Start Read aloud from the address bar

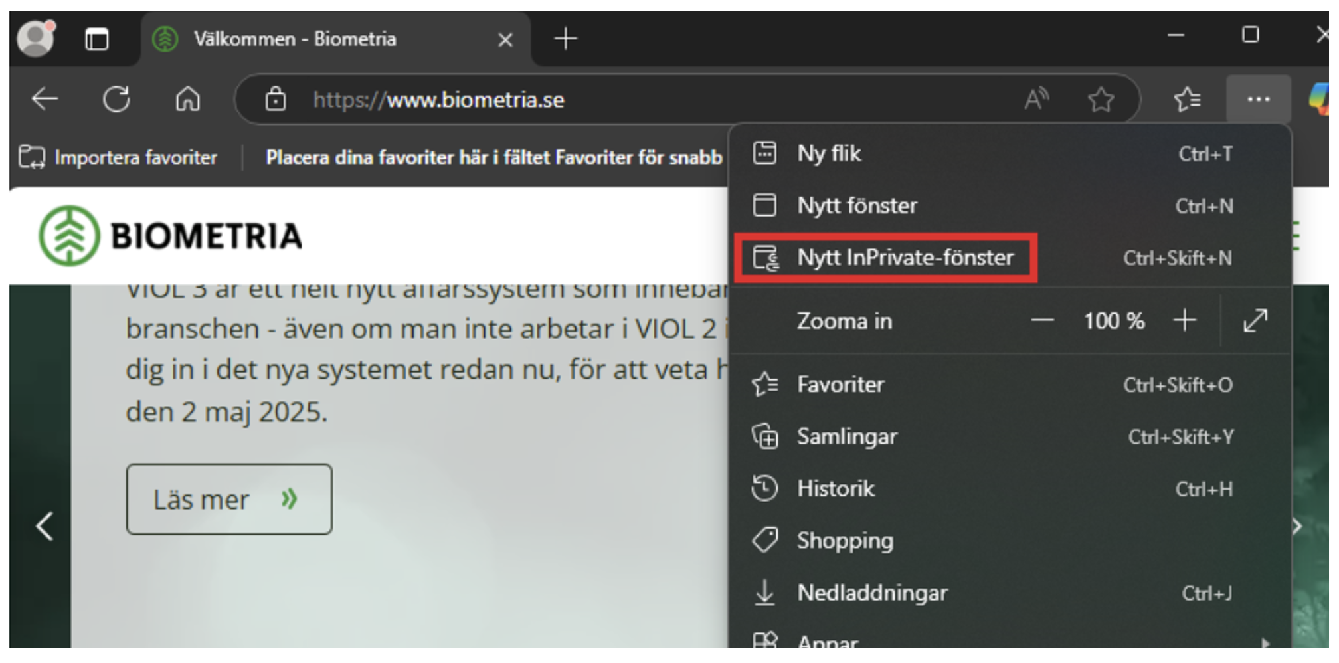coord(1036,99)
